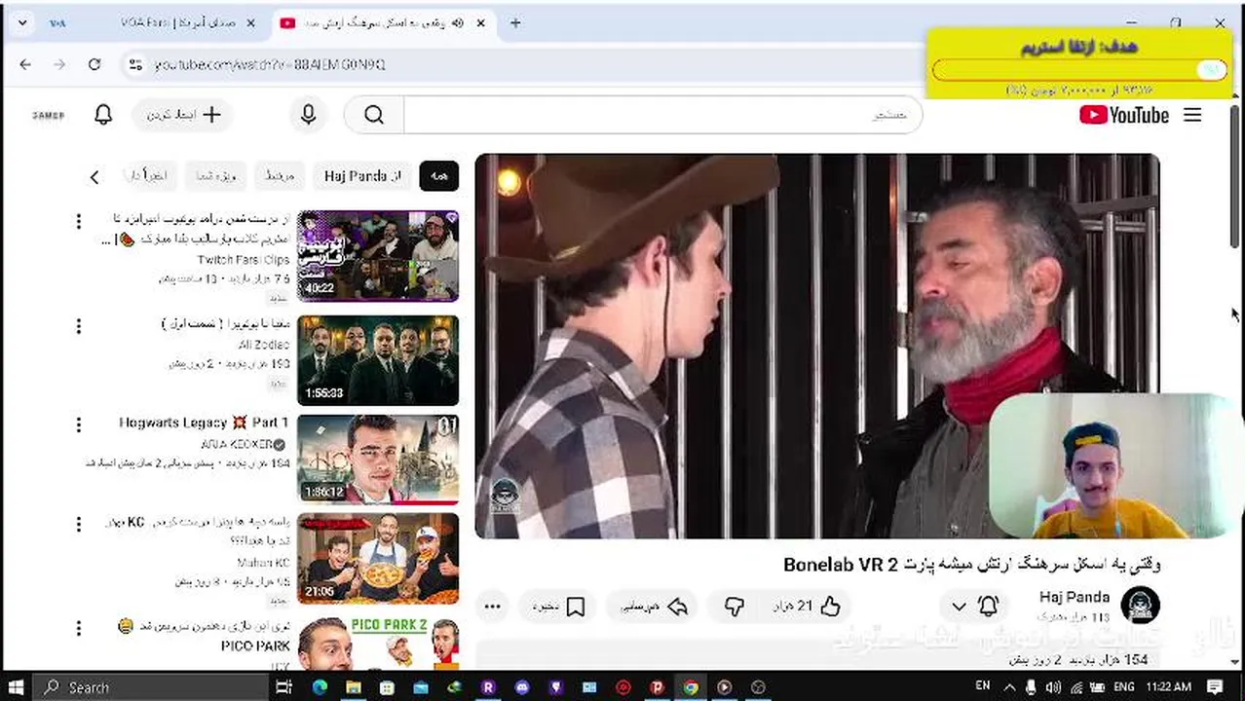This screenshot has width=1245, height=701.
Task: Share the video via the arrow button
Action: coord(655,607)
